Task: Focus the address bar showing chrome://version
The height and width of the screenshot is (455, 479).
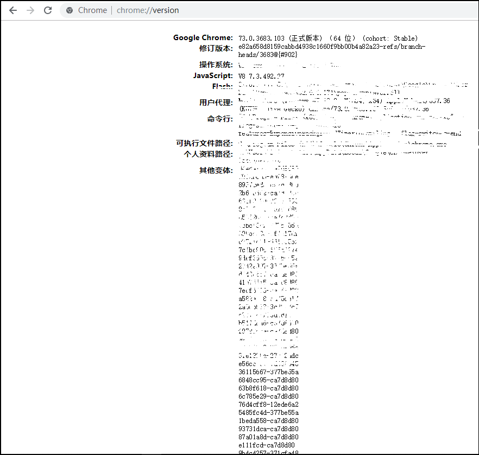Action: pyautogui.click(x=269, y=10)
